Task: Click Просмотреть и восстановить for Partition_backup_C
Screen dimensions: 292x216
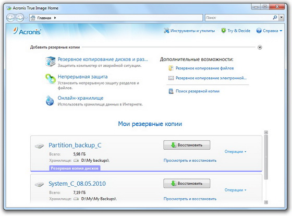Action: click(x=190, y=161)
